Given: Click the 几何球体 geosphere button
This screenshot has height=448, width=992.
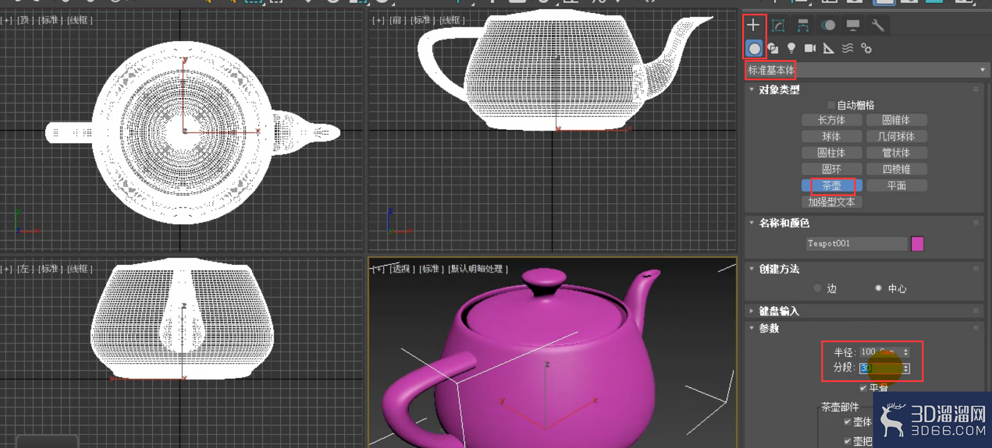Looking at the screenshot, I should [x=896, y=137].
